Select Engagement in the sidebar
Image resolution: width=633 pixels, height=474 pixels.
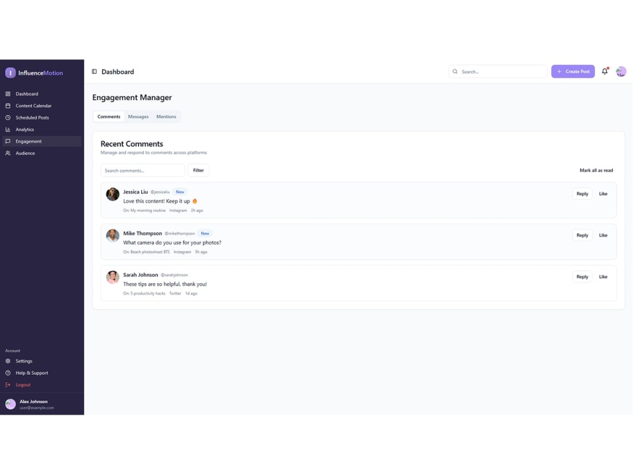click(42, 141)
